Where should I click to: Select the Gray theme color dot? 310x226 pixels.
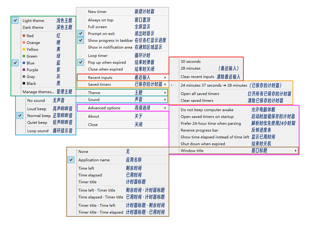coord(24,76)
